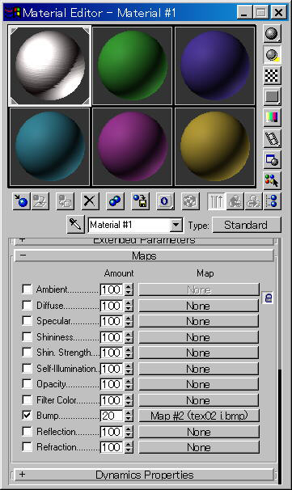Image resolution: width=292 pixels, height=490 pixels.
Task: Click the Refraction map None button
Action: [x=199, y=447]
